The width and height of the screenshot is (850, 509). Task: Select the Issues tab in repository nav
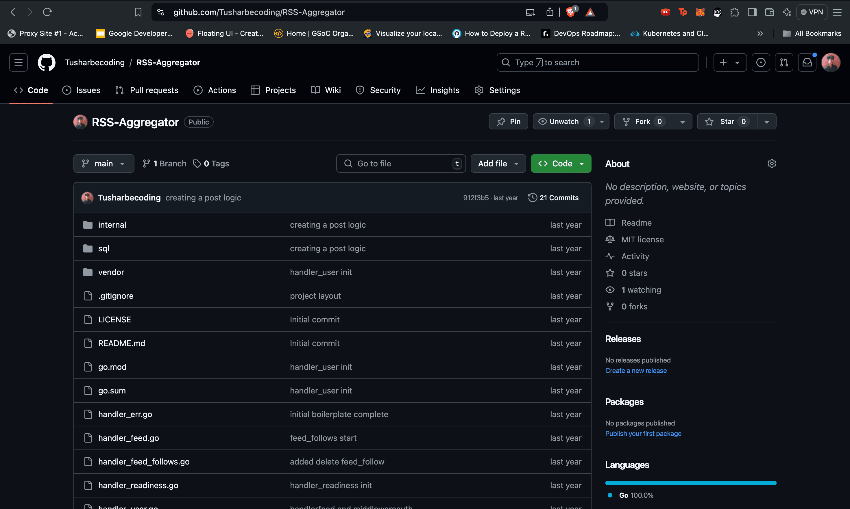88,90
